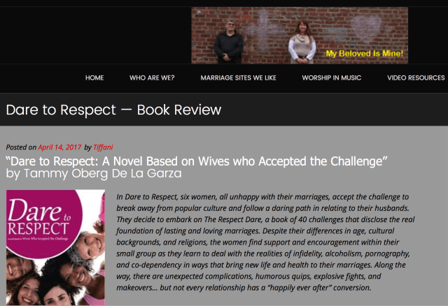Click the smiling faces on book cover

click(55, 274)
